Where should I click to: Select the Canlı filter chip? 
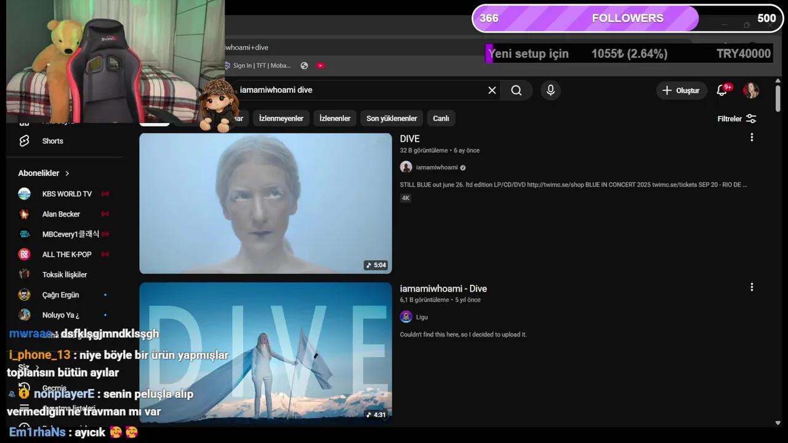pyautogui.click(x=441, y=118)
